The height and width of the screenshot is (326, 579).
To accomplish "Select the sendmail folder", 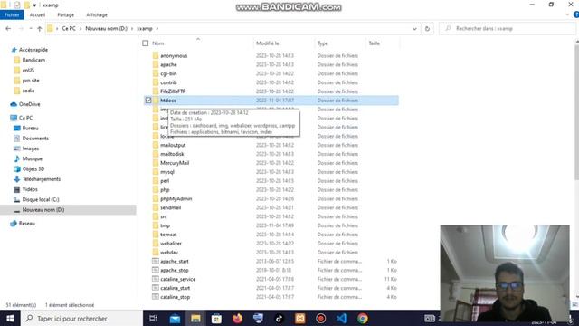I will coord(171,207).
